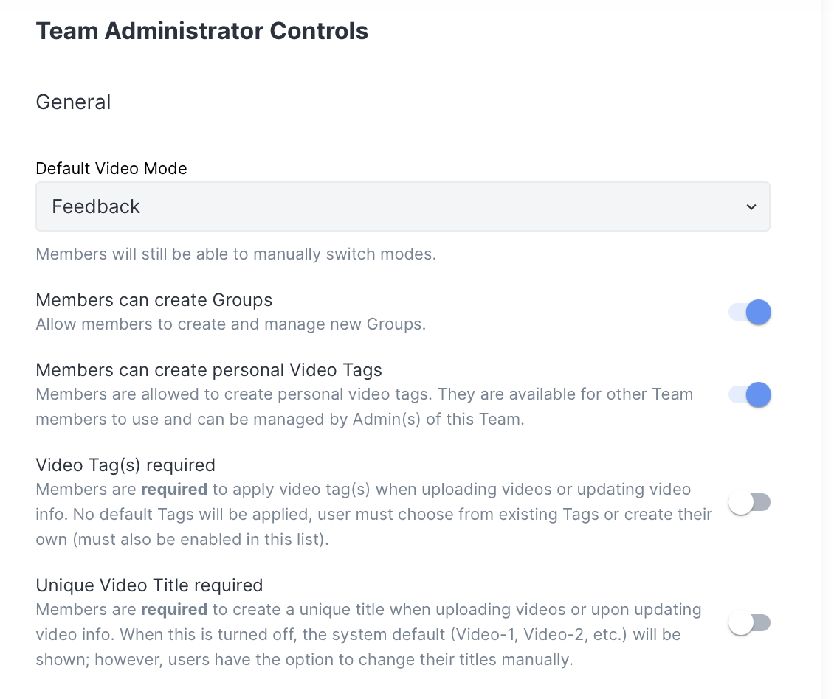Click the hint about manually switching modes
Screen dimensions: 834x699
pyautogui.click(x=235, y=254)
